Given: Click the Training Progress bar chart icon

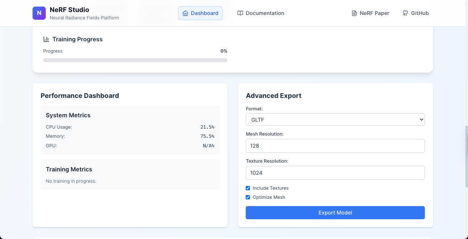Looking at the screenshot, I should point(46,39).
